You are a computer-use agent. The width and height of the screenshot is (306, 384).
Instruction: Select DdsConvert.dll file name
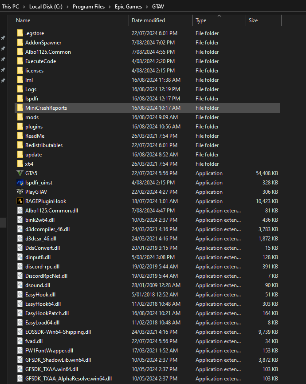pyautogui.click(x=43, y=248)
